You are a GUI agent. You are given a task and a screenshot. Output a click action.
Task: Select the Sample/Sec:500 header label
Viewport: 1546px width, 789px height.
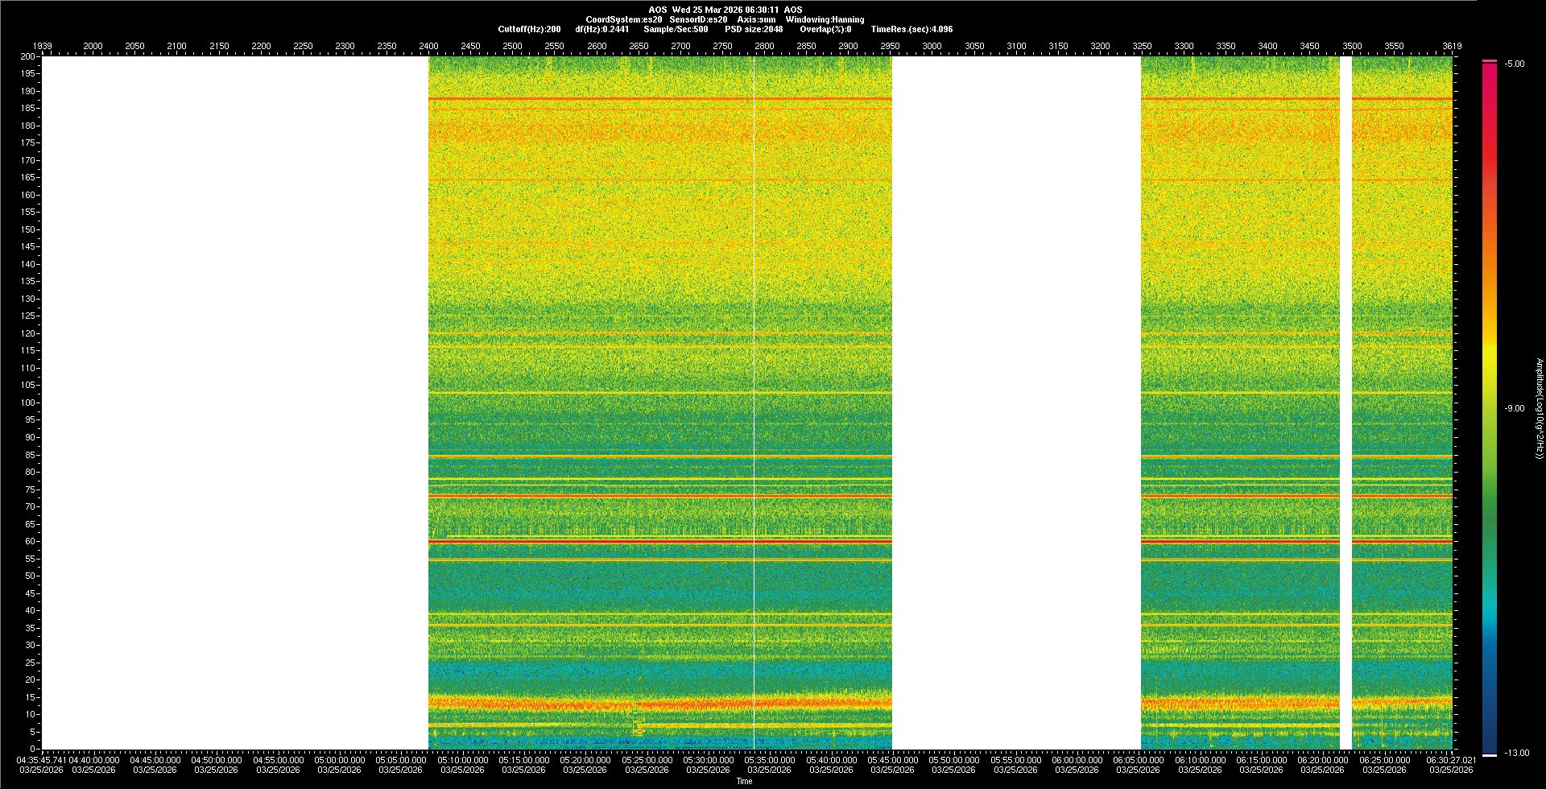coord(676,29)
